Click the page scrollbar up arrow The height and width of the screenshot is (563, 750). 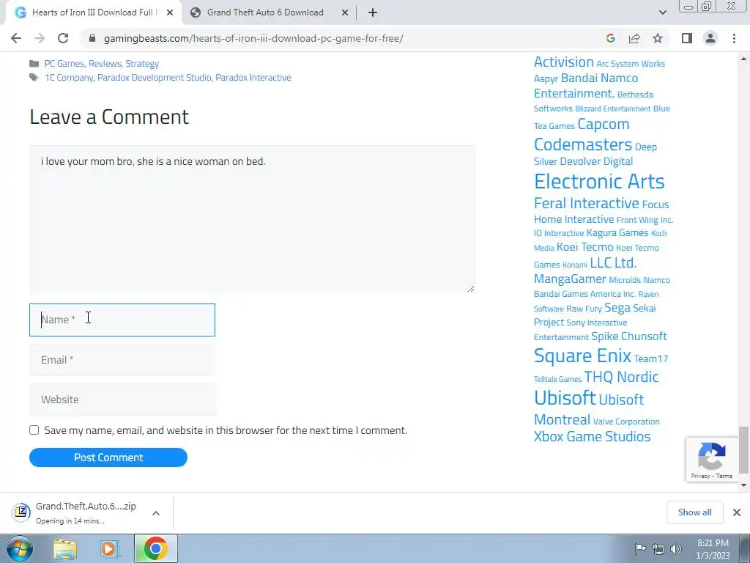click(x=743, y=59)
